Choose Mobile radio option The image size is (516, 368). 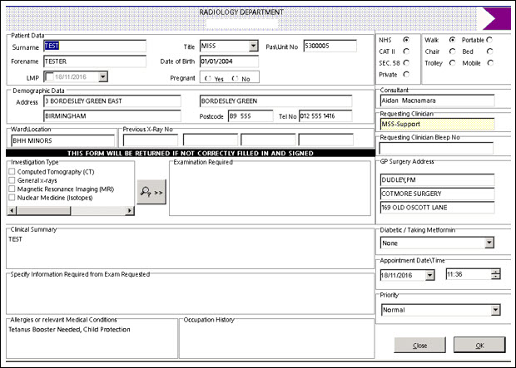[x=490, y=63]
